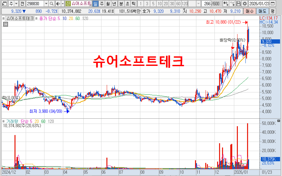Click the candle count field showing 266

(206, 4)
